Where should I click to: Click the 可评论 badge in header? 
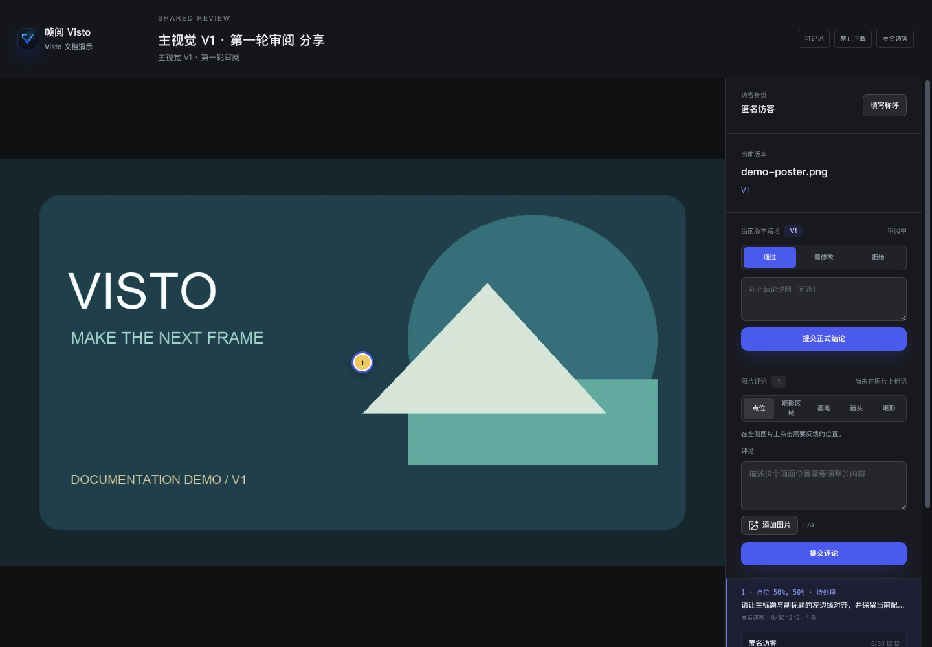(x=814, y=39)
